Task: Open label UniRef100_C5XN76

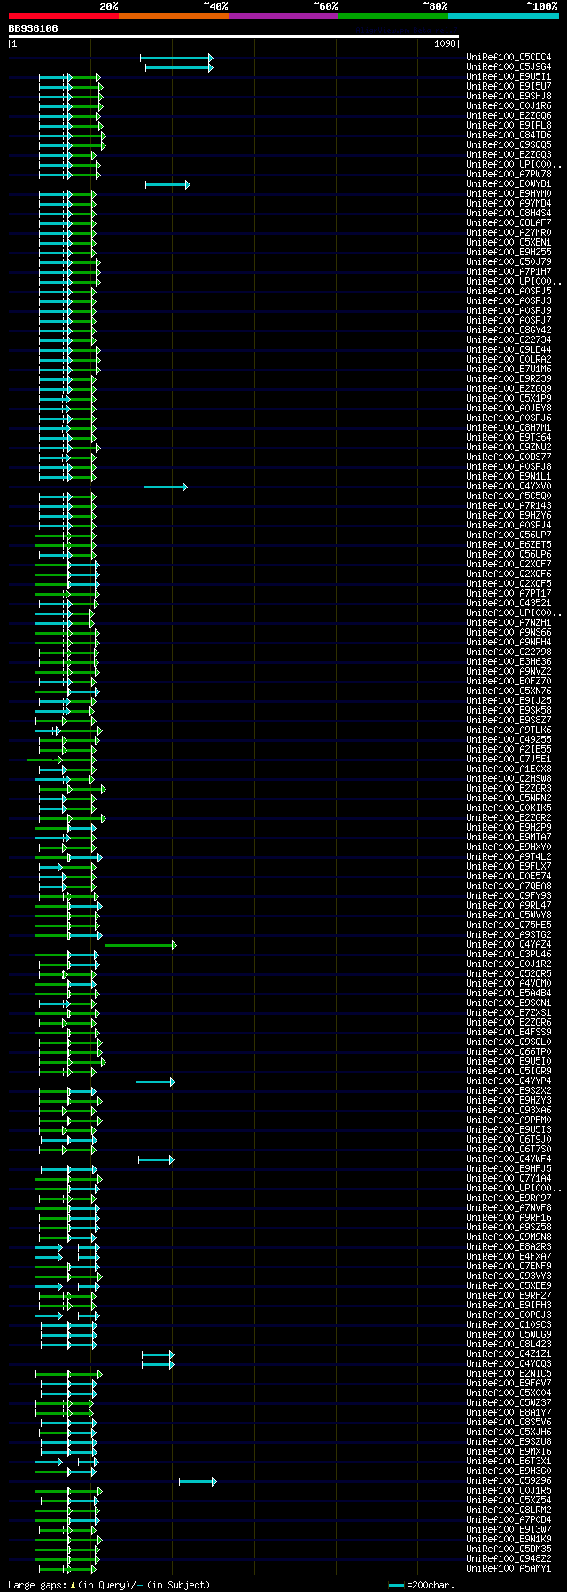Action: tap(509, 691)
